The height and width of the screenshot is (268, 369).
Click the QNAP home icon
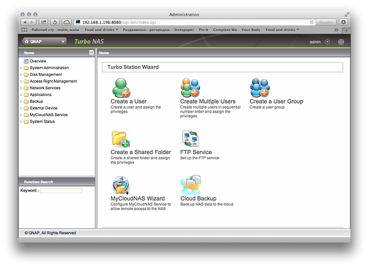pyautogui.click(x=27, y=41)
